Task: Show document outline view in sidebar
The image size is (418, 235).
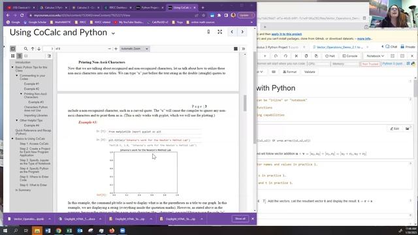Action: (20, 56)
